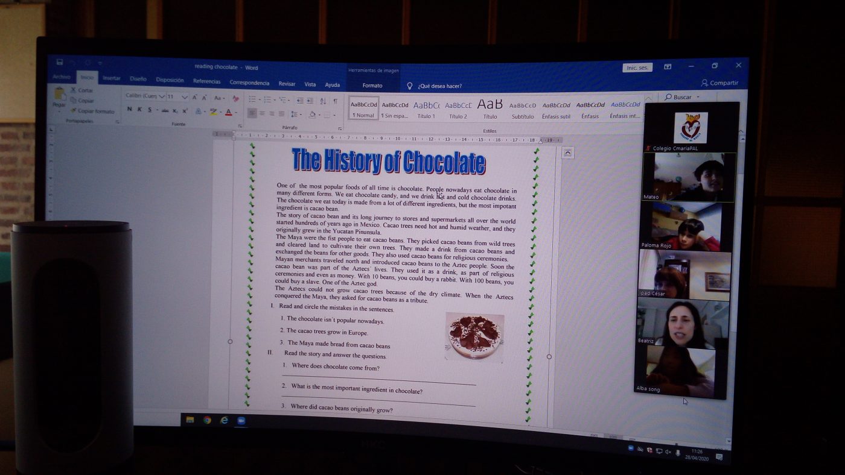Click the red font color swatch
The height and width of the screenshot is (475, 845).
click(229, 112)
